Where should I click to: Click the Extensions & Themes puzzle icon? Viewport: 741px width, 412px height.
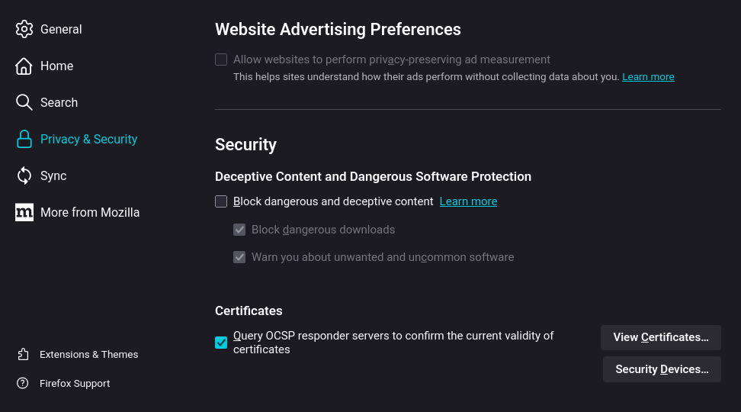(x=24, y=354)
